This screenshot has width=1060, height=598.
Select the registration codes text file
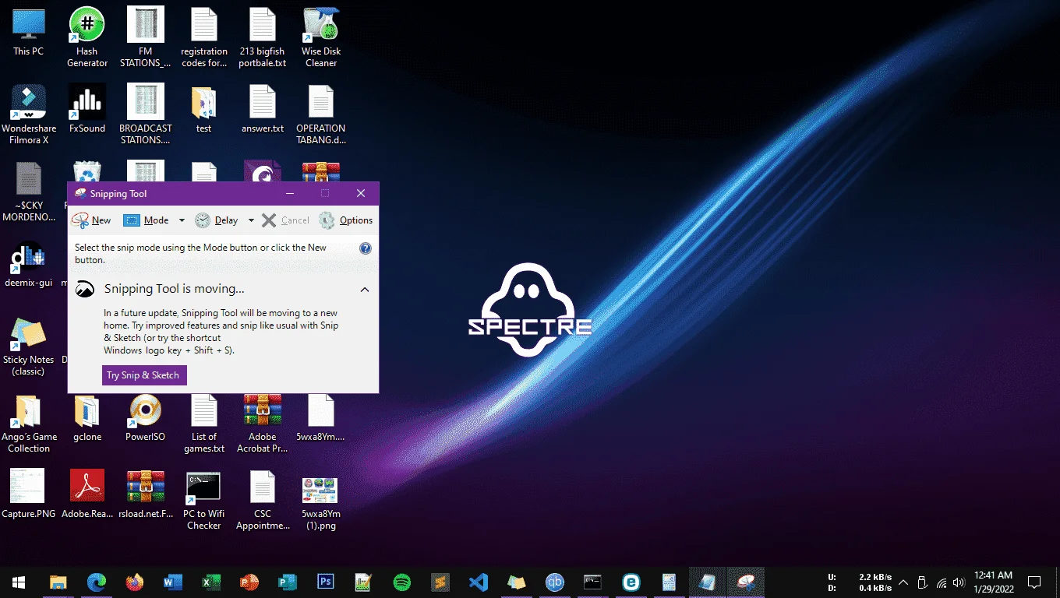tap(204, 37)
